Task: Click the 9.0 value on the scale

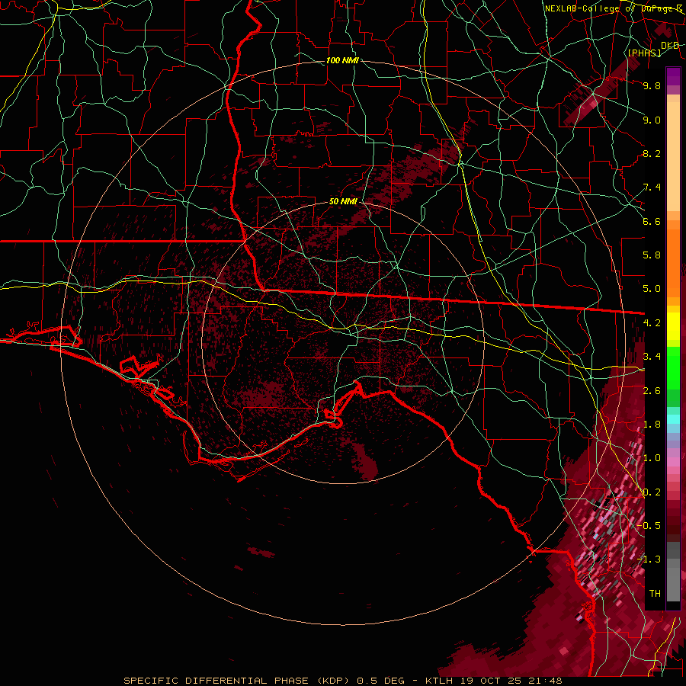Action: (x=652, y=120)
